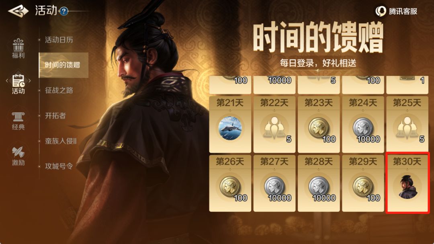Select 第22天 population reward card
Viewport: 434px width, 244px height.
click(x=274, y=124)
